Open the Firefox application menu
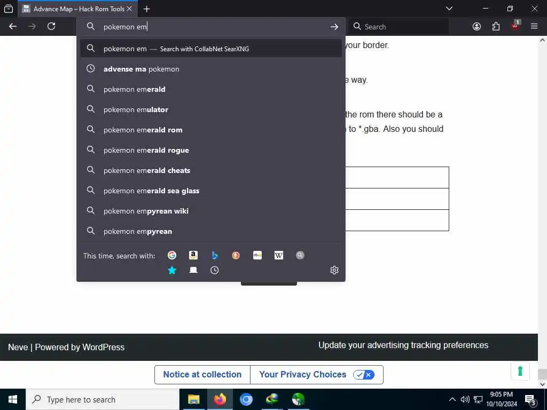 pyautogui.click(x=534, y=26)
